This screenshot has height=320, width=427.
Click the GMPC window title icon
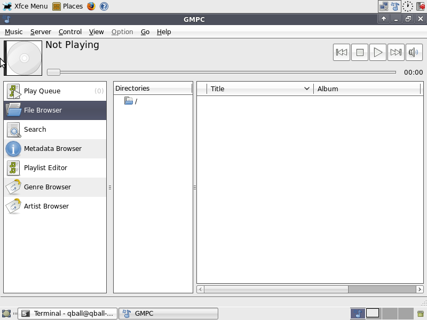pos(6,19)
